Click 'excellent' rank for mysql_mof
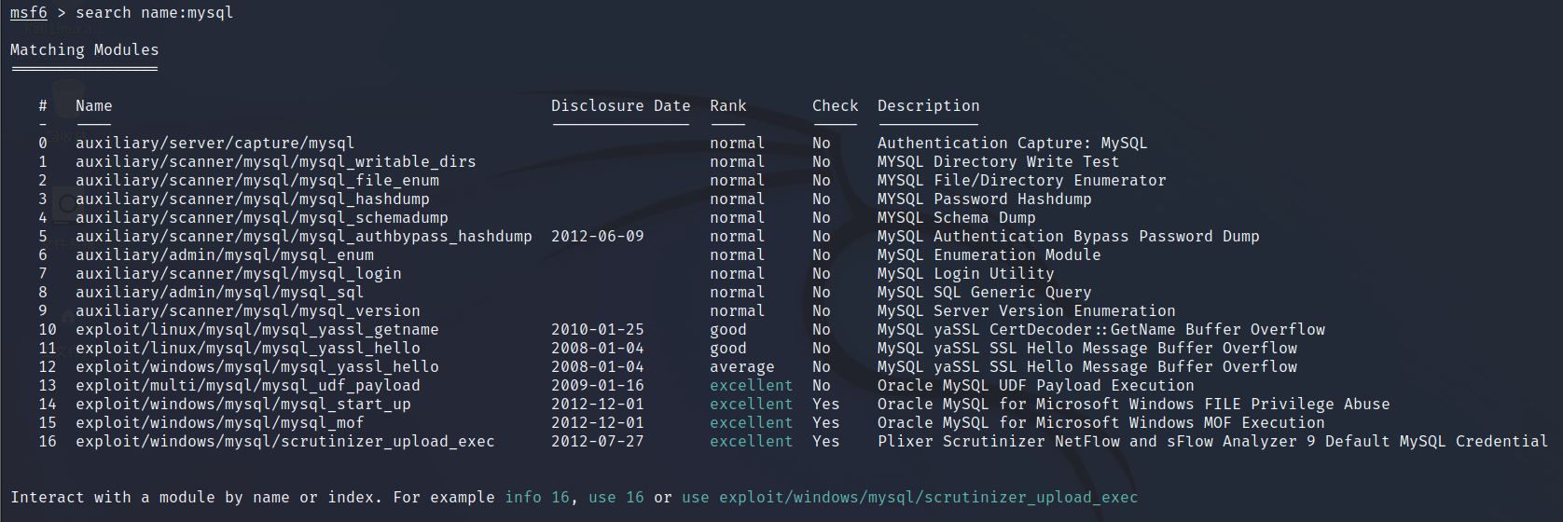 [x=752, y=423]
